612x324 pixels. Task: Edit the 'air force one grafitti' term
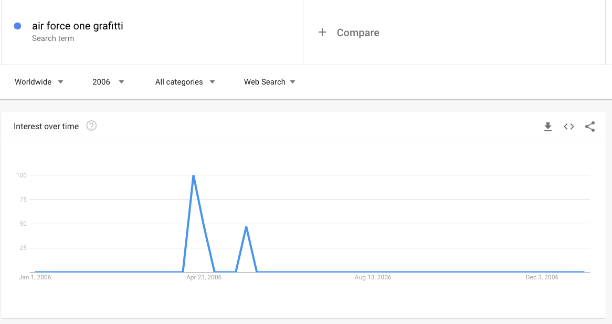coord(77,26)
